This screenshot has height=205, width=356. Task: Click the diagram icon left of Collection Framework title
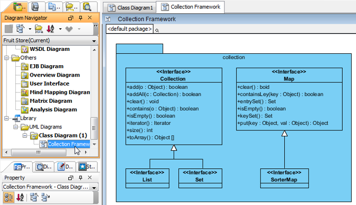(x=108, y=19)
